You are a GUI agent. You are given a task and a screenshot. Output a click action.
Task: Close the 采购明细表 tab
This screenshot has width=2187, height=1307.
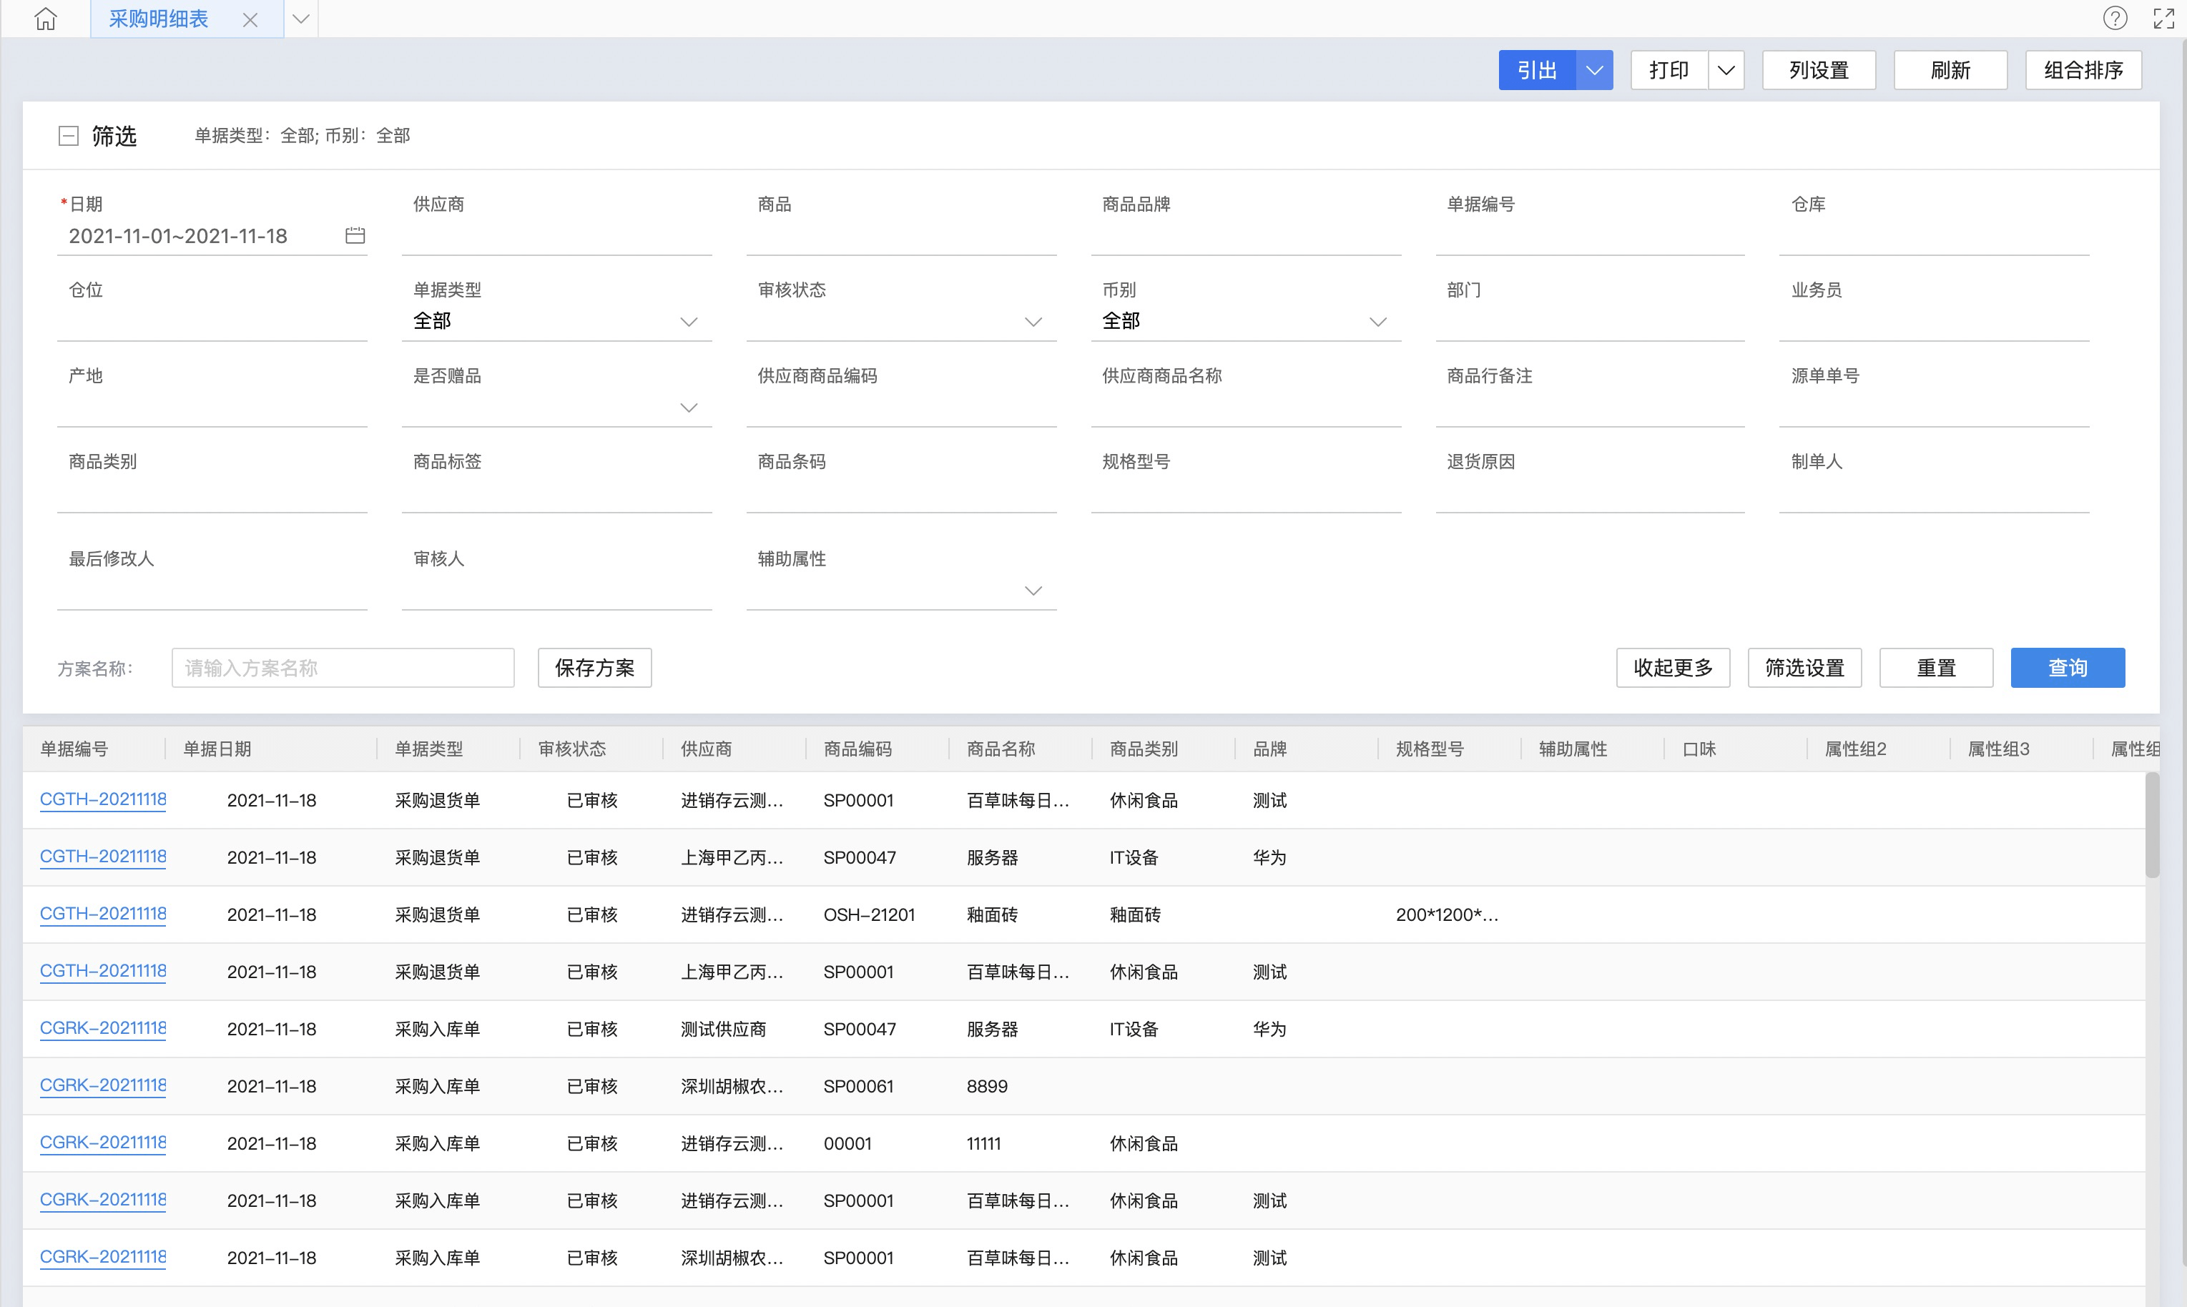pyautogui.click(x=250, y=19)
